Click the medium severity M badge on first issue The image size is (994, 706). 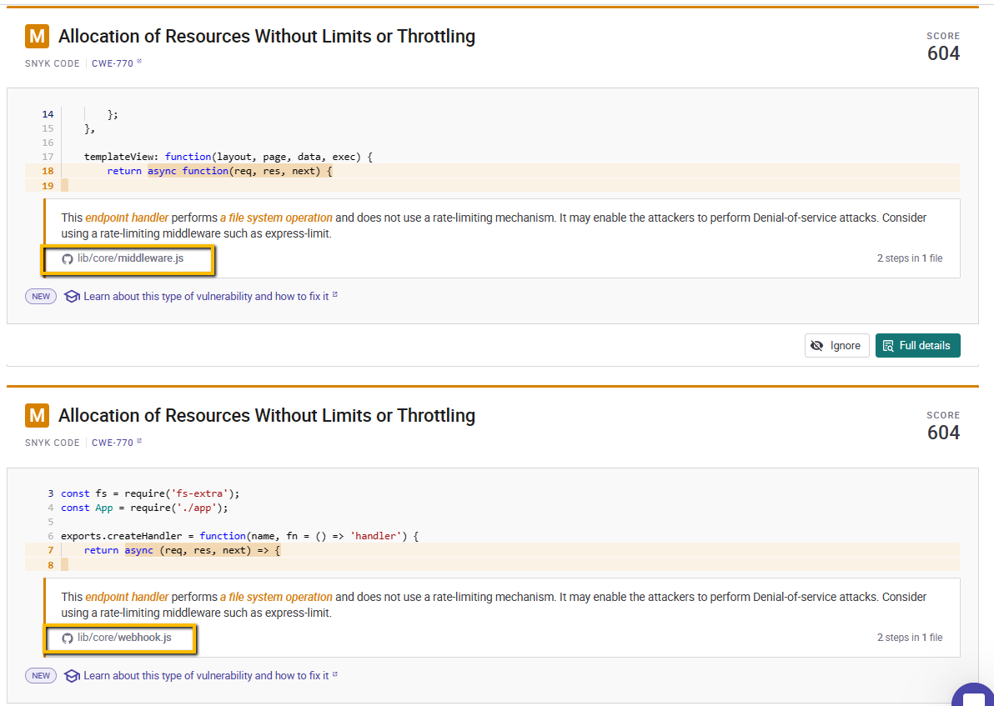[x=37, y=37]
